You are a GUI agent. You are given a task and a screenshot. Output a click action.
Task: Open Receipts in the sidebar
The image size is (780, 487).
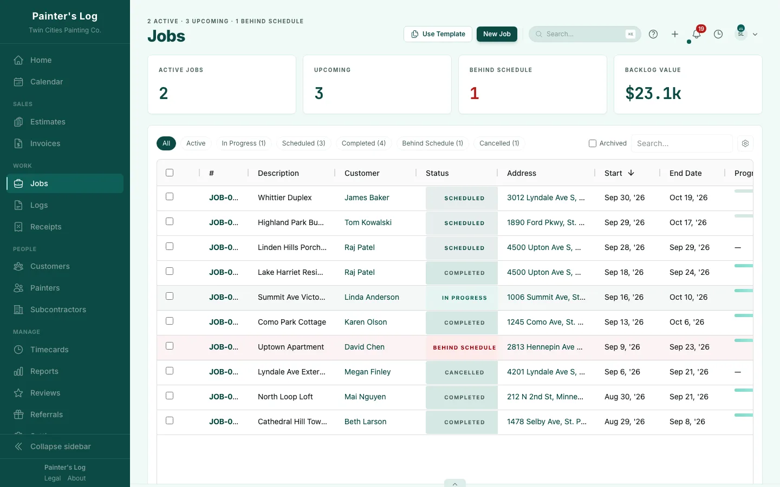click(65, 227)
